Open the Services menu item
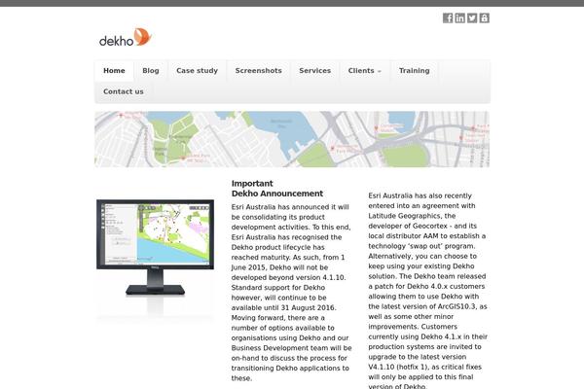This screenshot has height=389, width=584. (x=314, y=71)
